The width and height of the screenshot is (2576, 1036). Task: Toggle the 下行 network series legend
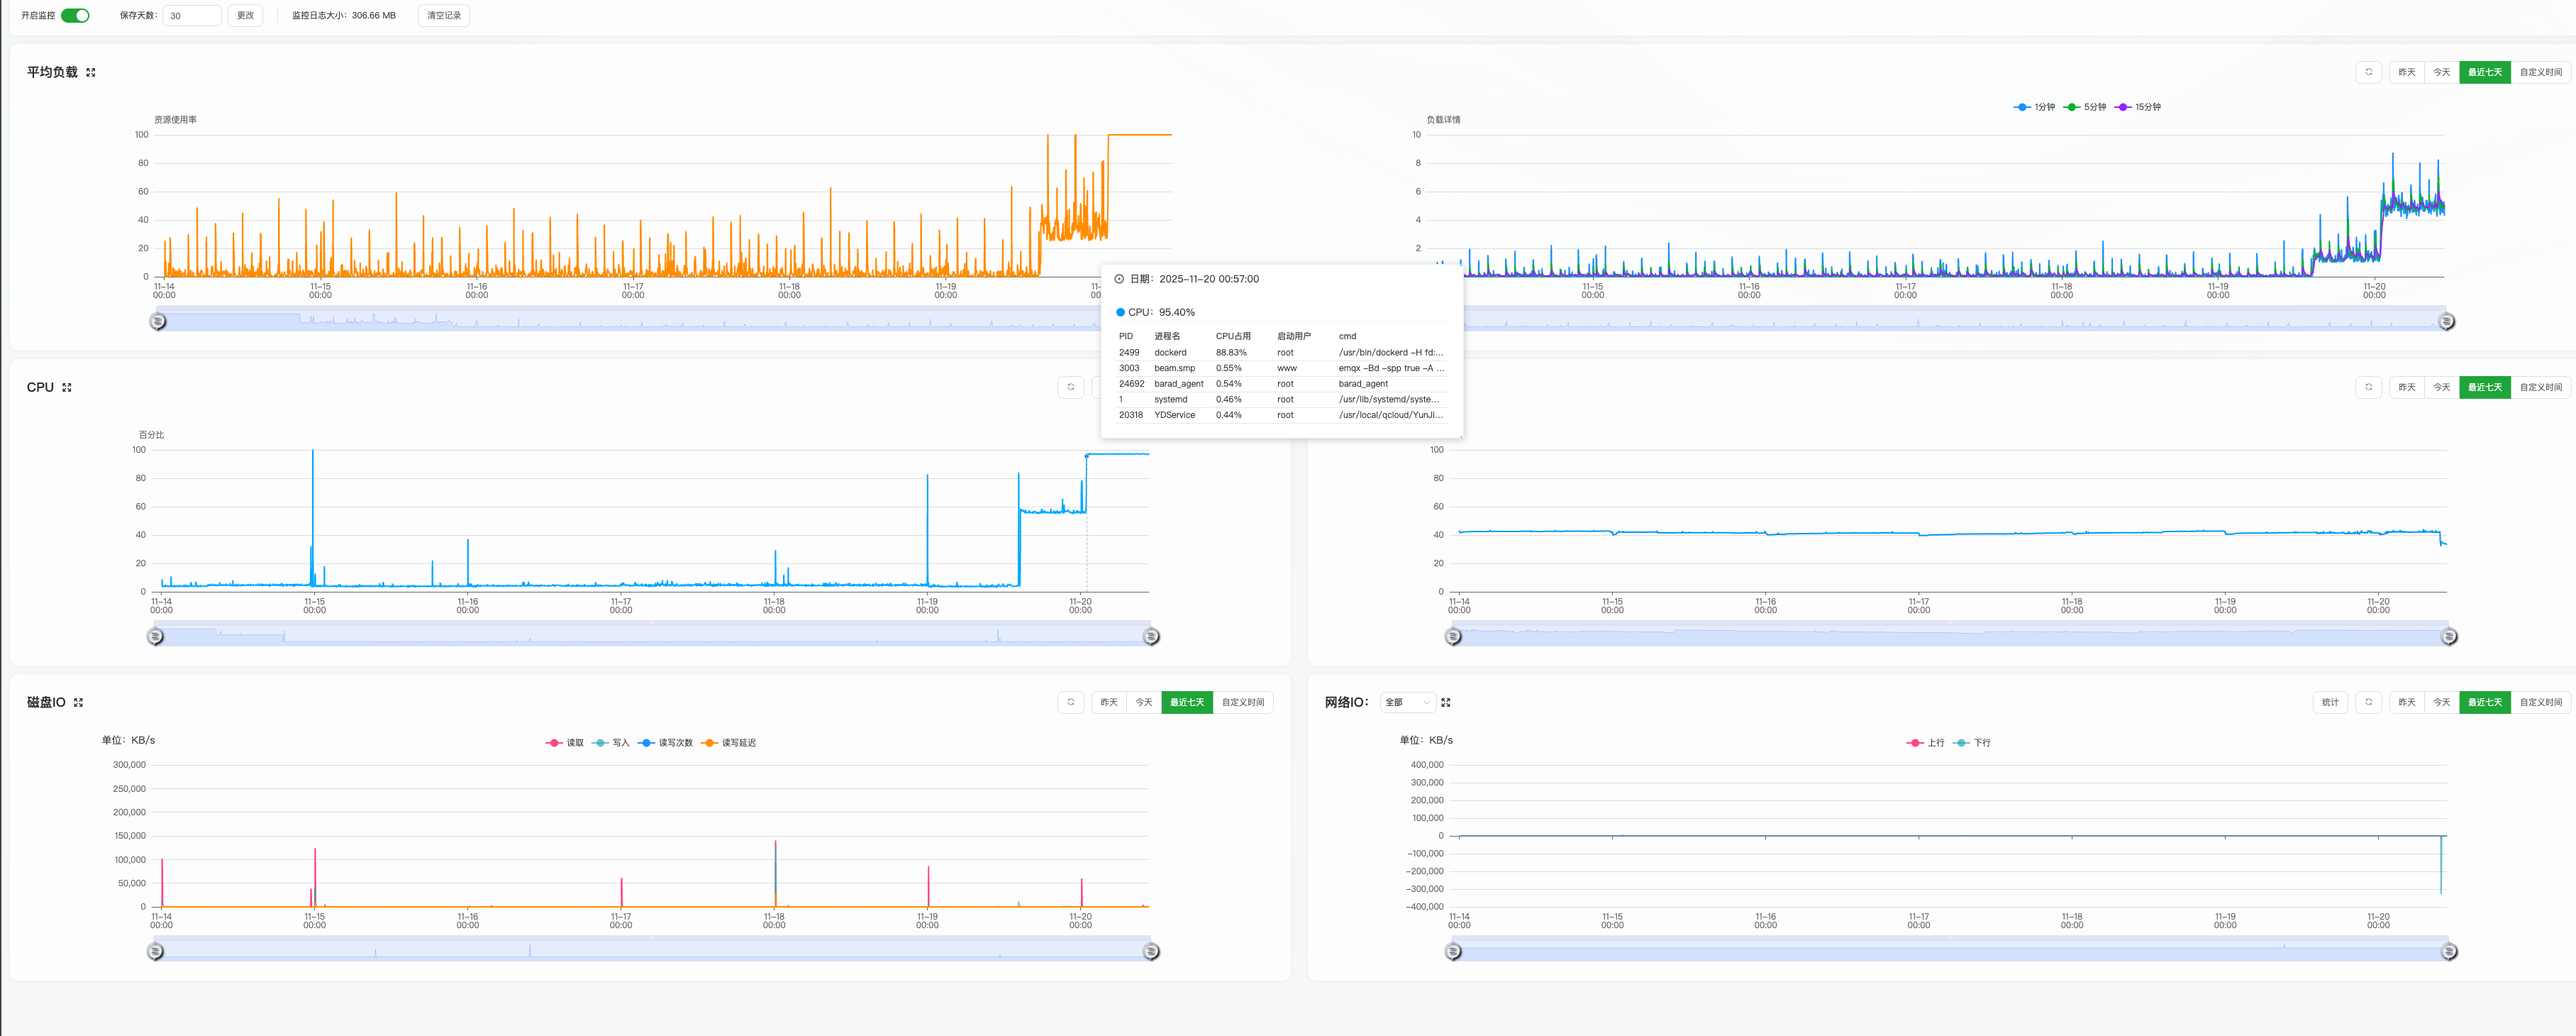click(1972, 743)
